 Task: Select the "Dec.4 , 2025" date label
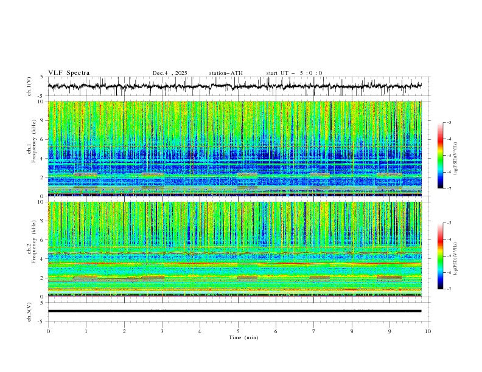pos(170,73)
